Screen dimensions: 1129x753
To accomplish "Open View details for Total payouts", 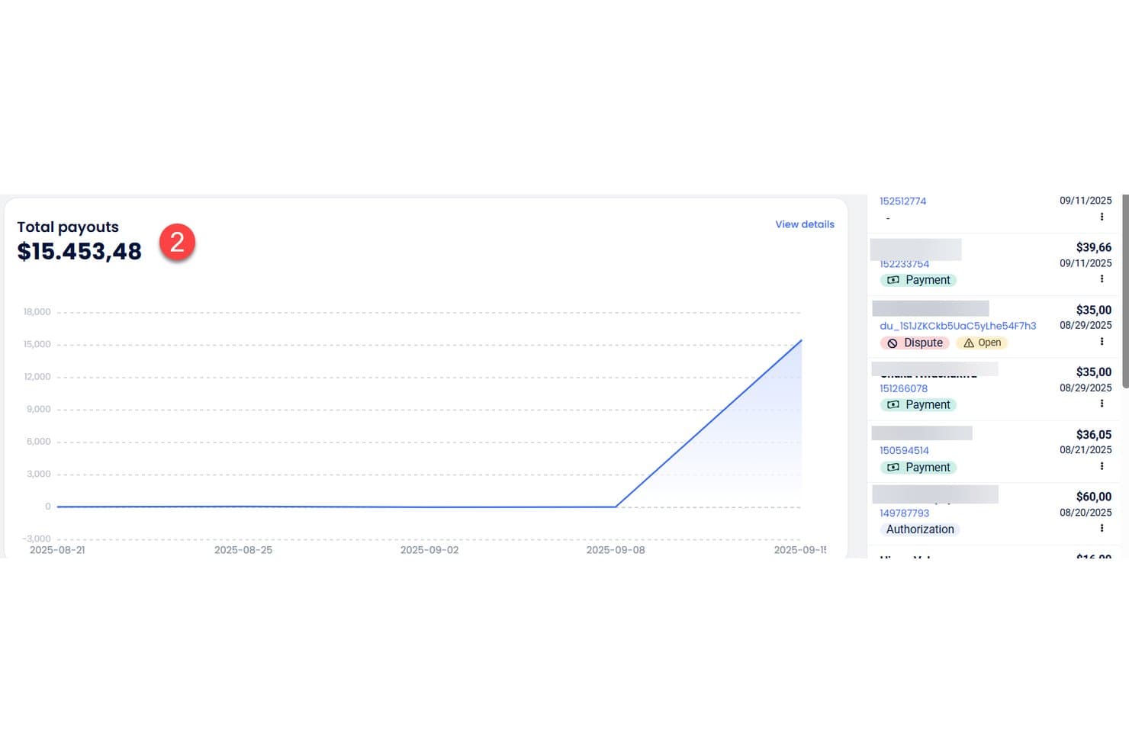I will 805,224.
